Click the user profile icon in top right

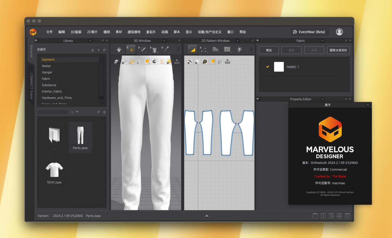(339, 32)
